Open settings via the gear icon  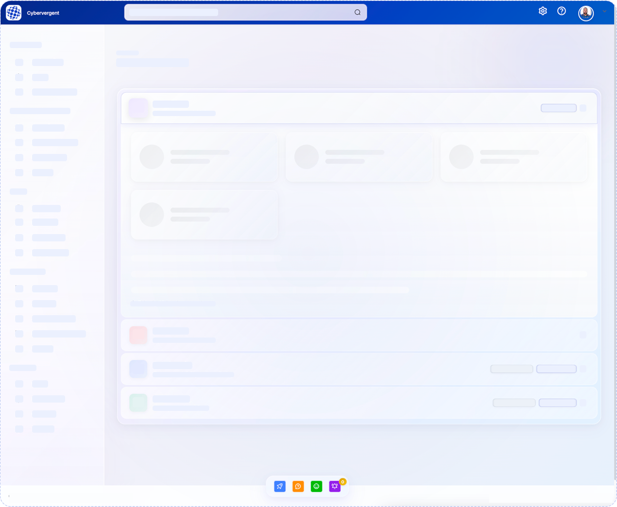[543, 11]
